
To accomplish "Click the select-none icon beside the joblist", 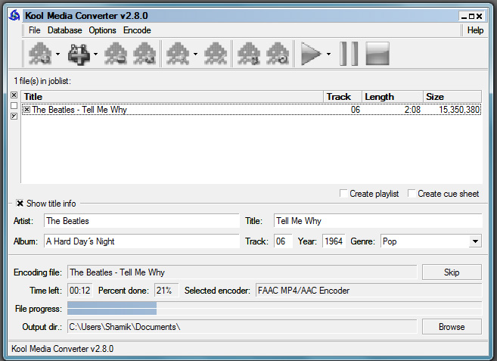I will [14, 106].
